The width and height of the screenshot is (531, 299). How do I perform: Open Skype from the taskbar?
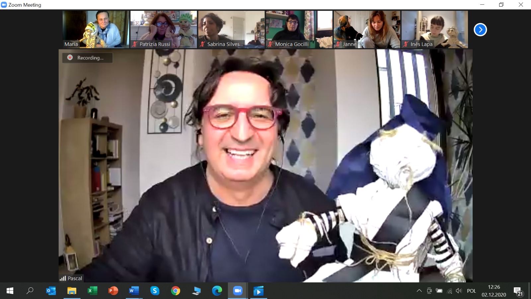pos(155,291)
